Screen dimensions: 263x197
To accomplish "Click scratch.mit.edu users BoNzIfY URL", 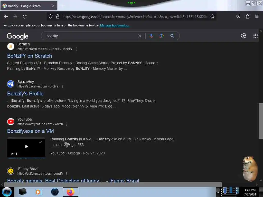I will click(45, 49).
